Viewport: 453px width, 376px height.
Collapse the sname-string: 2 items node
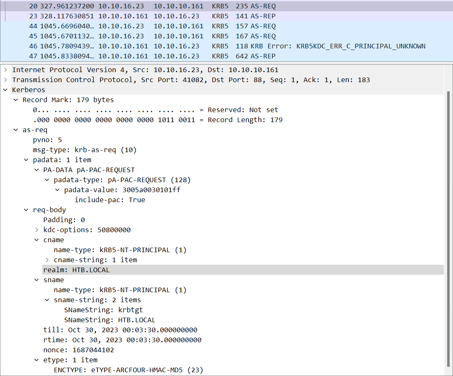pos(47,300)
